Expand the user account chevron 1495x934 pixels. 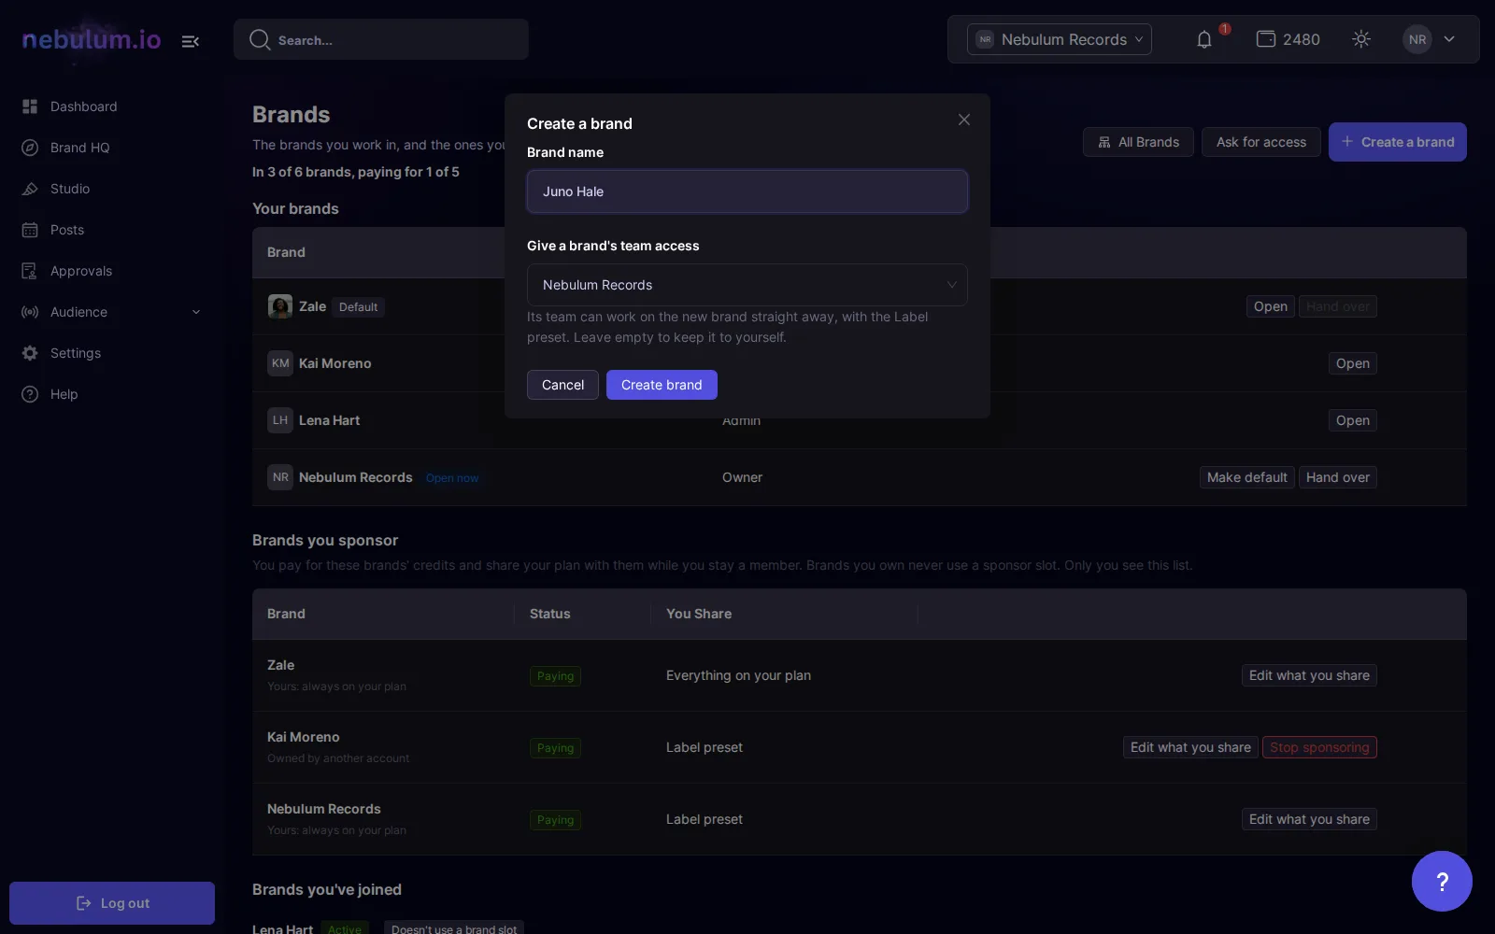coord(1449,39)
